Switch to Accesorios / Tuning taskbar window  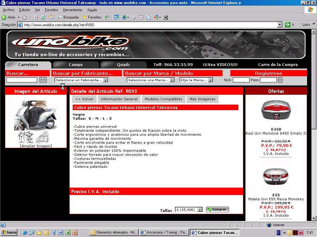pos(164,232)
